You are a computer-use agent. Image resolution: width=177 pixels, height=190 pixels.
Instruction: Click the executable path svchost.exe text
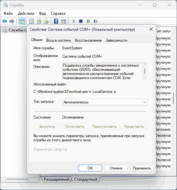(x=75, y=92)
